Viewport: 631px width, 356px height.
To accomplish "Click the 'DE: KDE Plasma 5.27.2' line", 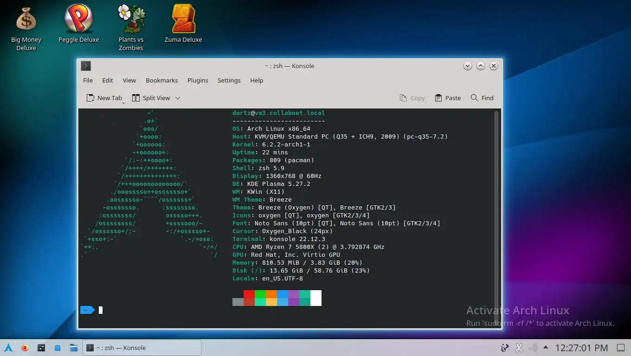I will click(x=271, y=184).
